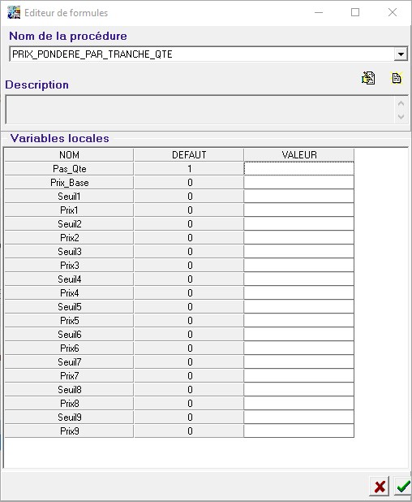Select the Seuil9 value cell

(x=298, y=418)
